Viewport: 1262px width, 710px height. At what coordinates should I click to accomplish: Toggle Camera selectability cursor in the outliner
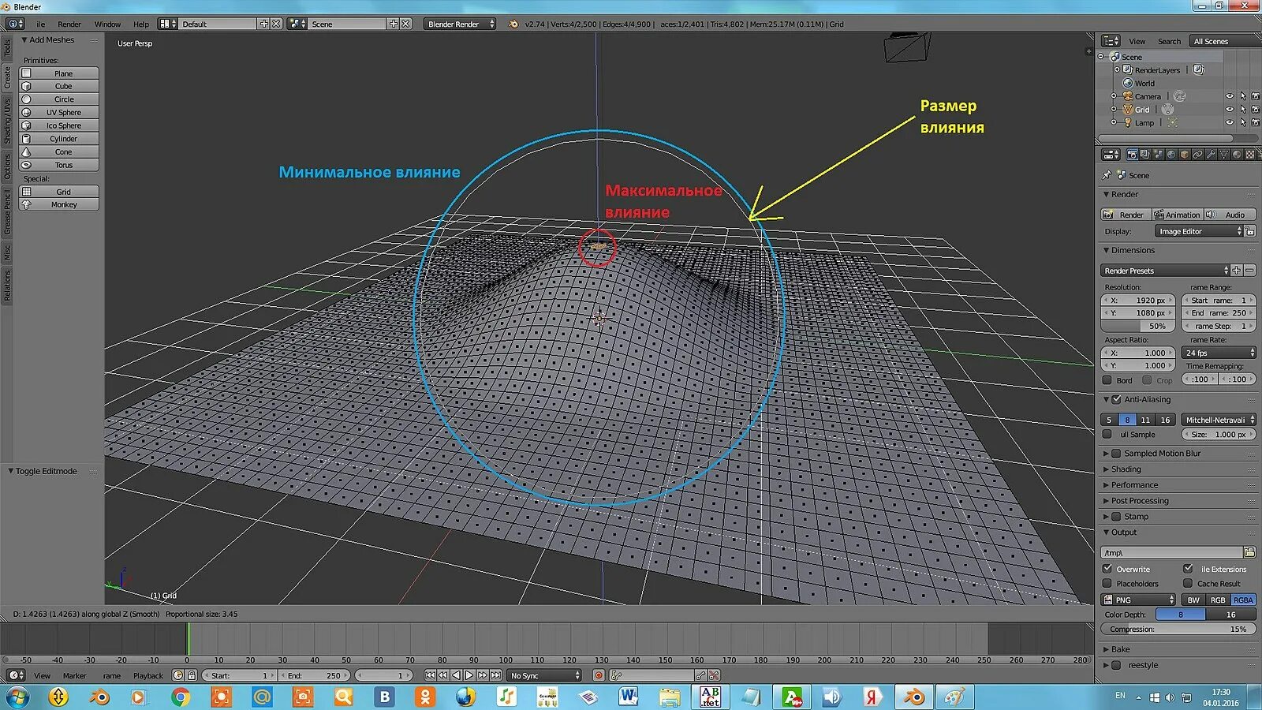tap(1242, 96)
